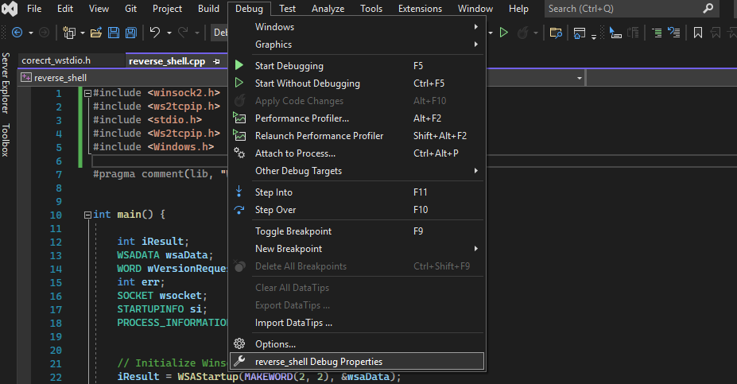The width and height of the screenshot is (737, 384).
Task: Click the Find in Files folder icon
Action: click(556, 33)
